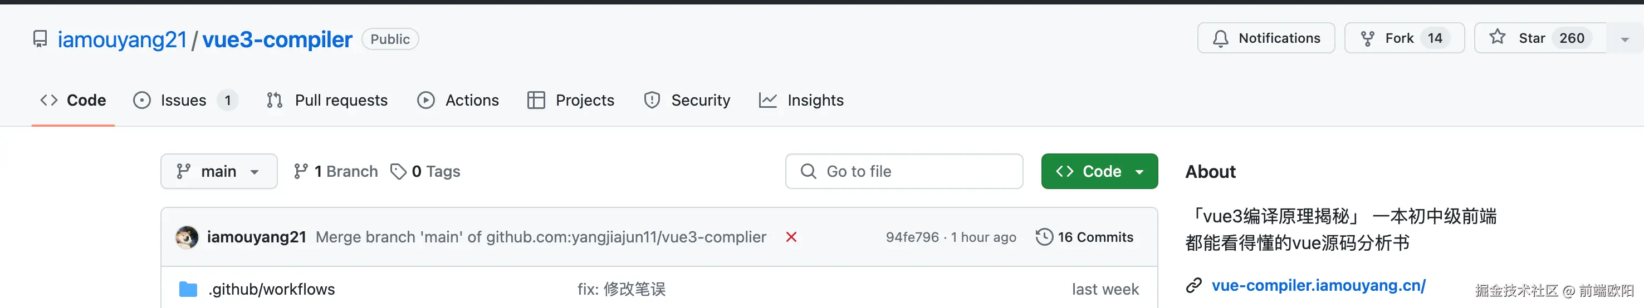Click the .github/workflows folder icon
1644x308 pixels.
pos(188,290)
